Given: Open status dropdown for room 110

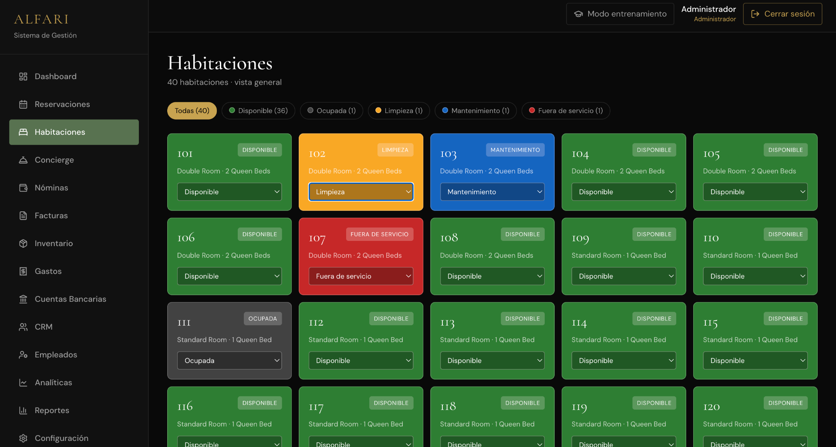Looking at the screenshot, I should (755, 276).
